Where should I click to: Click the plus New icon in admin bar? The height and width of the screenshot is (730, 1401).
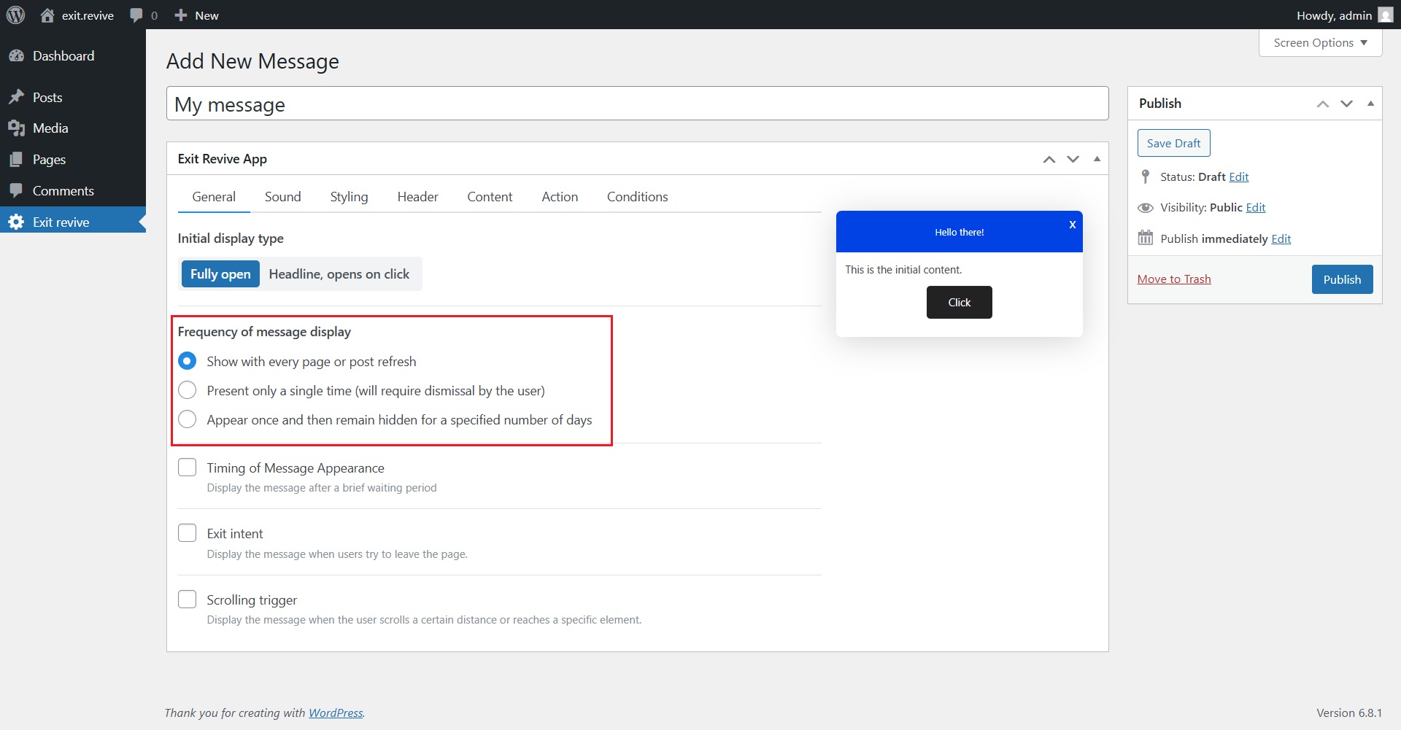tap(181, 15)
